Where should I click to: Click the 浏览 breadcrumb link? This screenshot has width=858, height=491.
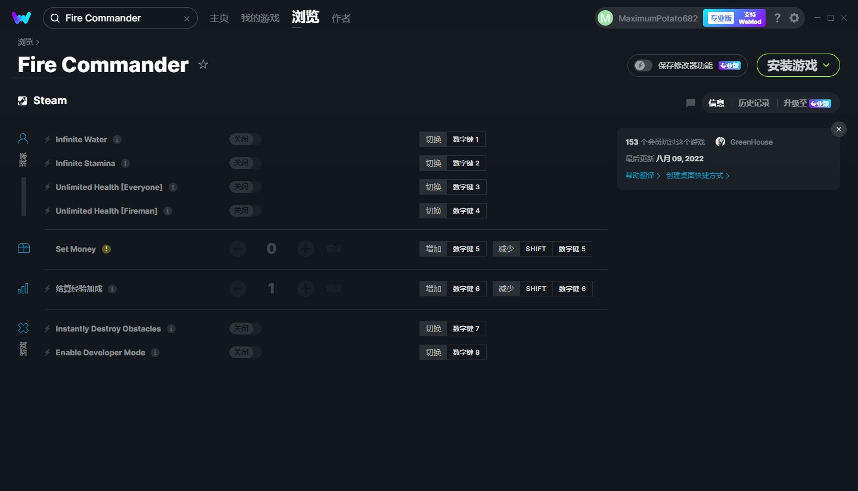click(26, 42)
